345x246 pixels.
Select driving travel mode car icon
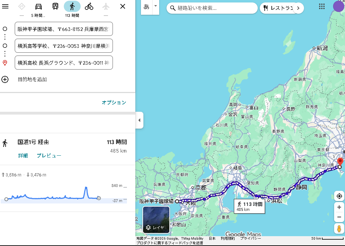39,6
